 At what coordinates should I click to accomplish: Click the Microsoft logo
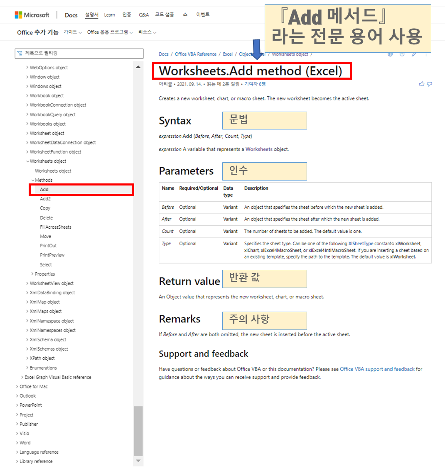[32, 15]
